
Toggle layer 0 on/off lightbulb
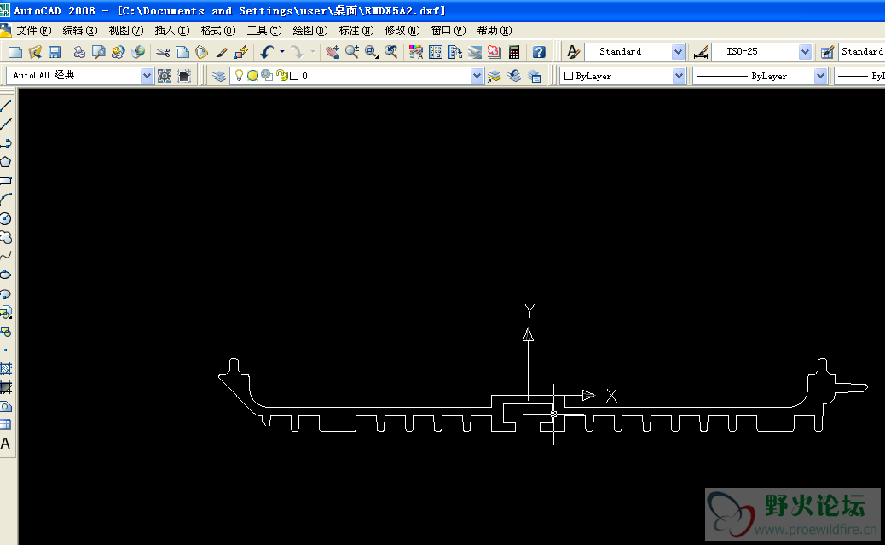[x=239, y=76]
